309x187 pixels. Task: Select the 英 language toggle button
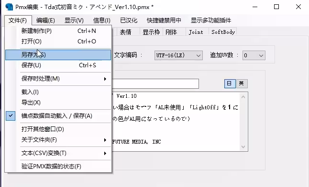(x=242, y=83)
